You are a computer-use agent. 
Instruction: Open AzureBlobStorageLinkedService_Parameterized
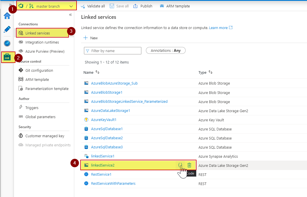(x=129, y=102)
